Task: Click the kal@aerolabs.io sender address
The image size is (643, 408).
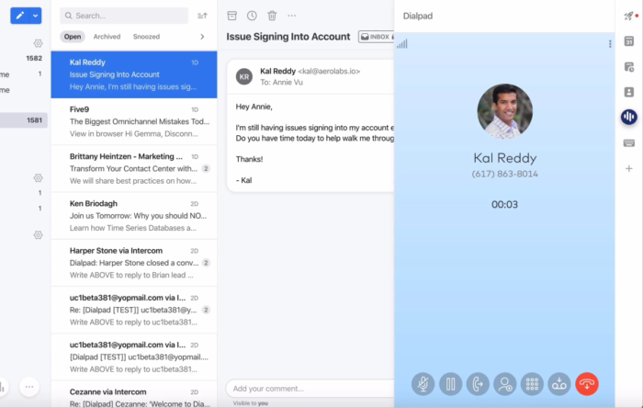Action: click(329, 72)
